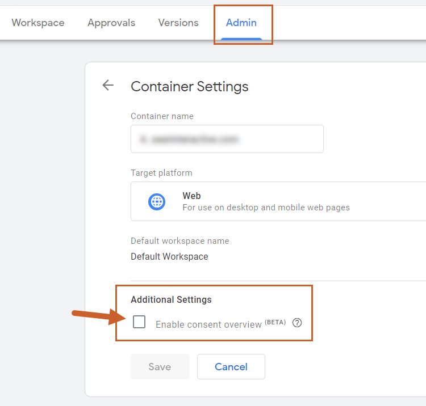Focus the Container name input field
The width and height of the screenshot is (426, 406).
click(227, 139)
